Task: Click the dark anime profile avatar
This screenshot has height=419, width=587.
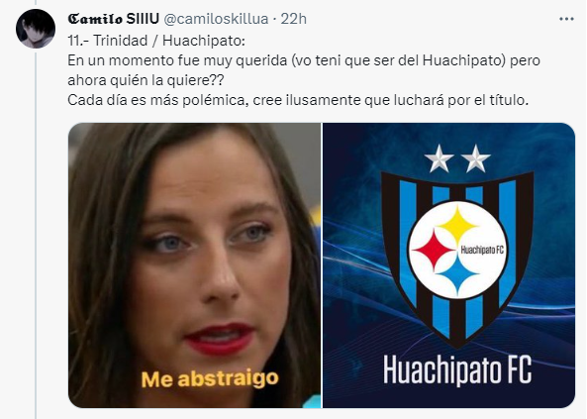Action: (36, 29)
